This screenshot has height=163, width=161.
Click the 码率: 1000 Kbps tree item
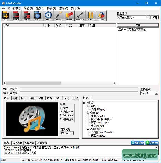click(x=99, y=122)
